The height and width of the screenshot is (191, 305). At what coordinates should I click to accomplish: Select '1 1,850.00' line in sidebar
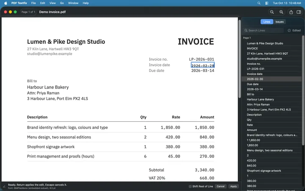(x=272, y=140)
